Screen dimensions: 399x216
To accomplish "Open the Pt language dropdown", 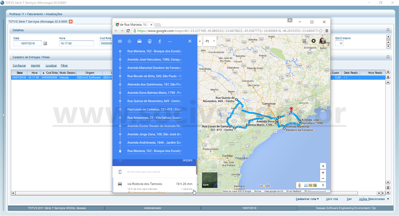I will click(211, 41).
